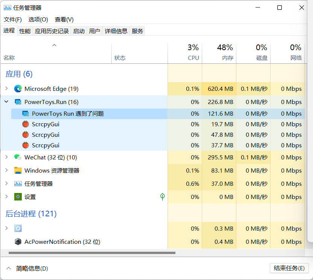313x280 pixels.
Task: Click the Windows 资源管理器 folder icon
Action: click(x=18, y=170)
